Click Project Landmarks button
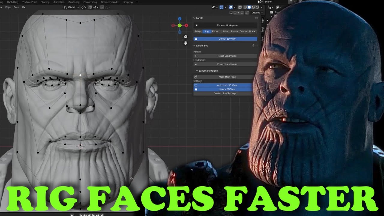This screenshot has height=216, width=384. pyautogui.click(x=225, y=64)
